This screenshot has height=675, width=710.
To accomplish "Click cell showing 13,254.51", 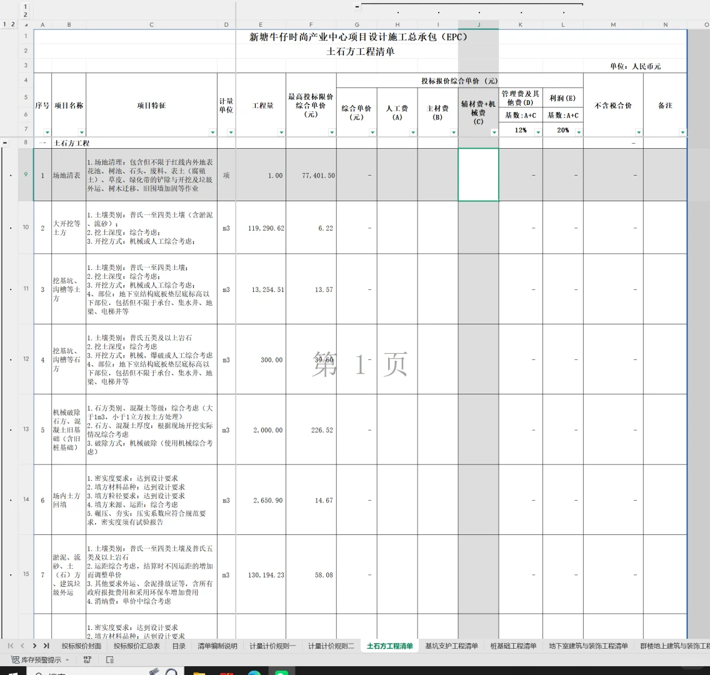I will 261,289.
